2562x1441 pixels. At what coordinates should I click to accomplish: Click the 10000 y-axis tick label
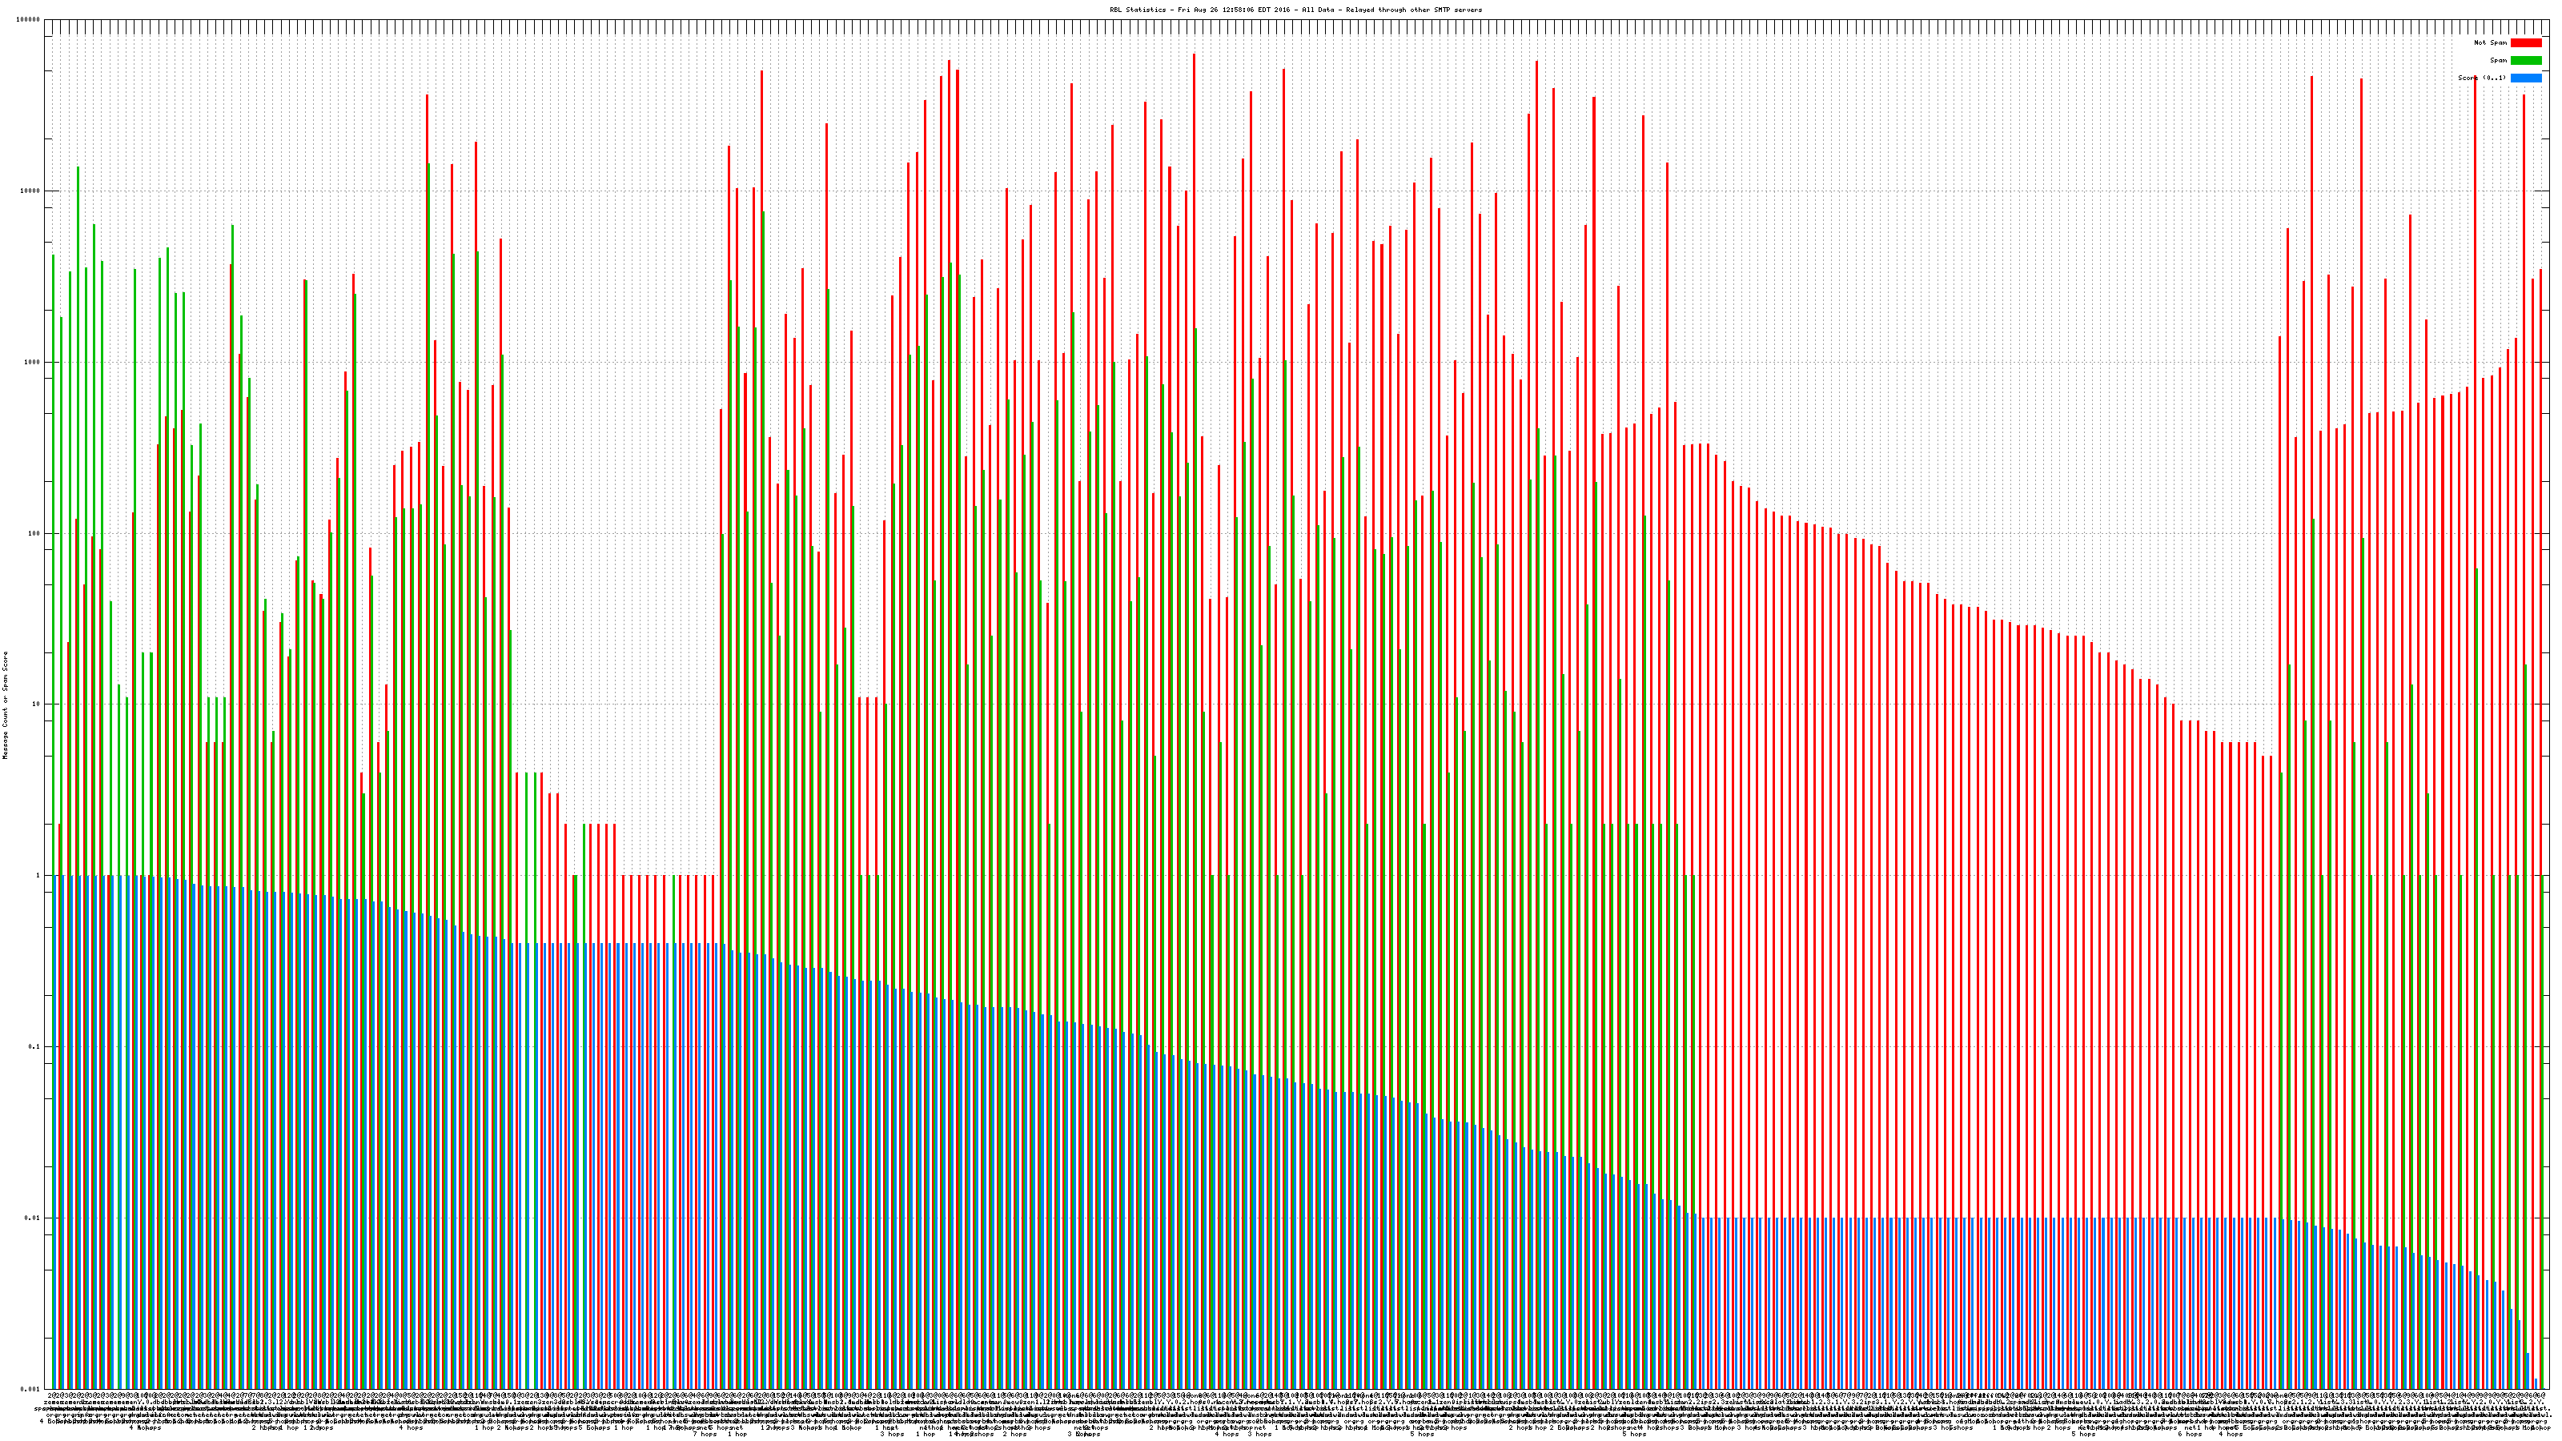31,191
